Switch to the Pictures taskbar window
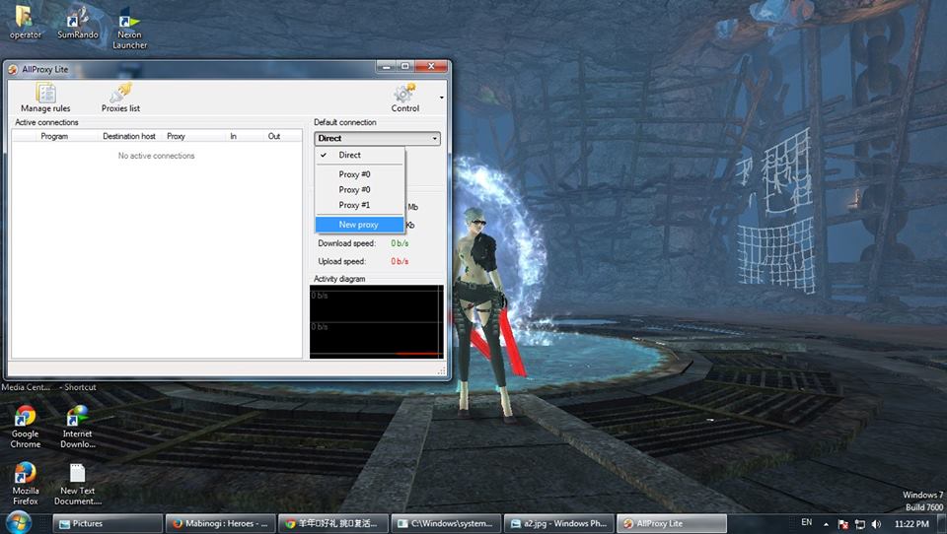 tap(108, 524)
